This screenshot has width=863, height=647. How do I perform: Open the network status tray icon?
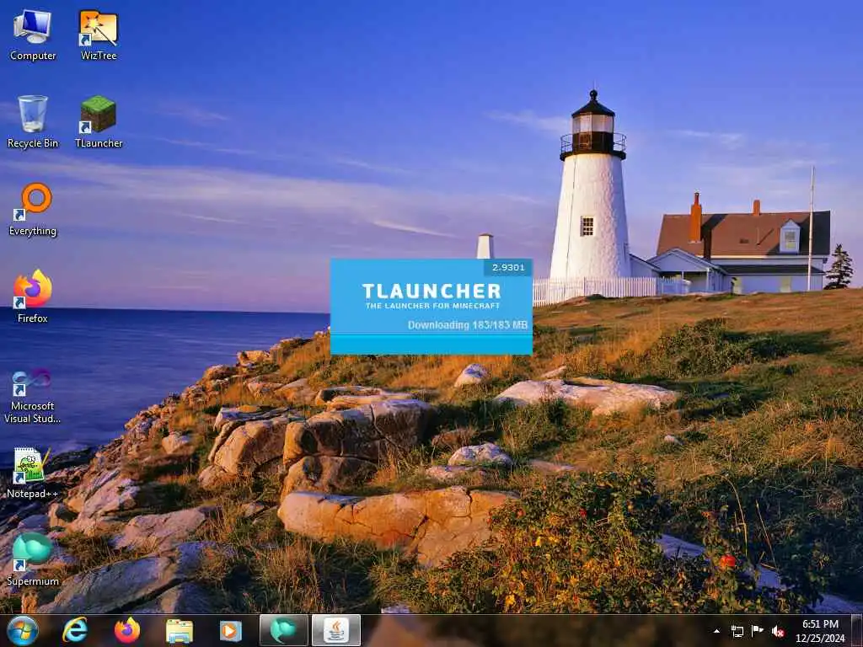pyautogui.click(x=737, y=631)
